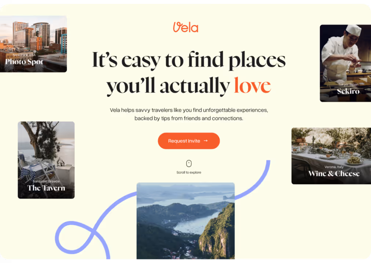Open the Sekiro chef card
Image resolution: width=371 pixels, height=263 pixels.
click(x=345, y=63)
